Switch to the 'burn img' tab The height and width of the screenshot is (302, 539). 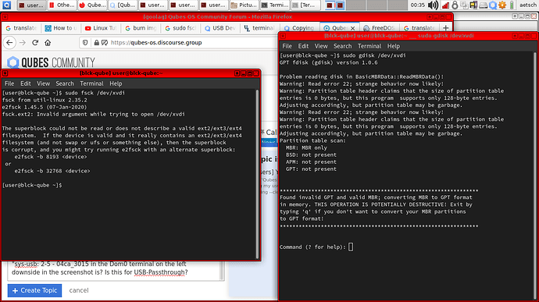(141, 28)
